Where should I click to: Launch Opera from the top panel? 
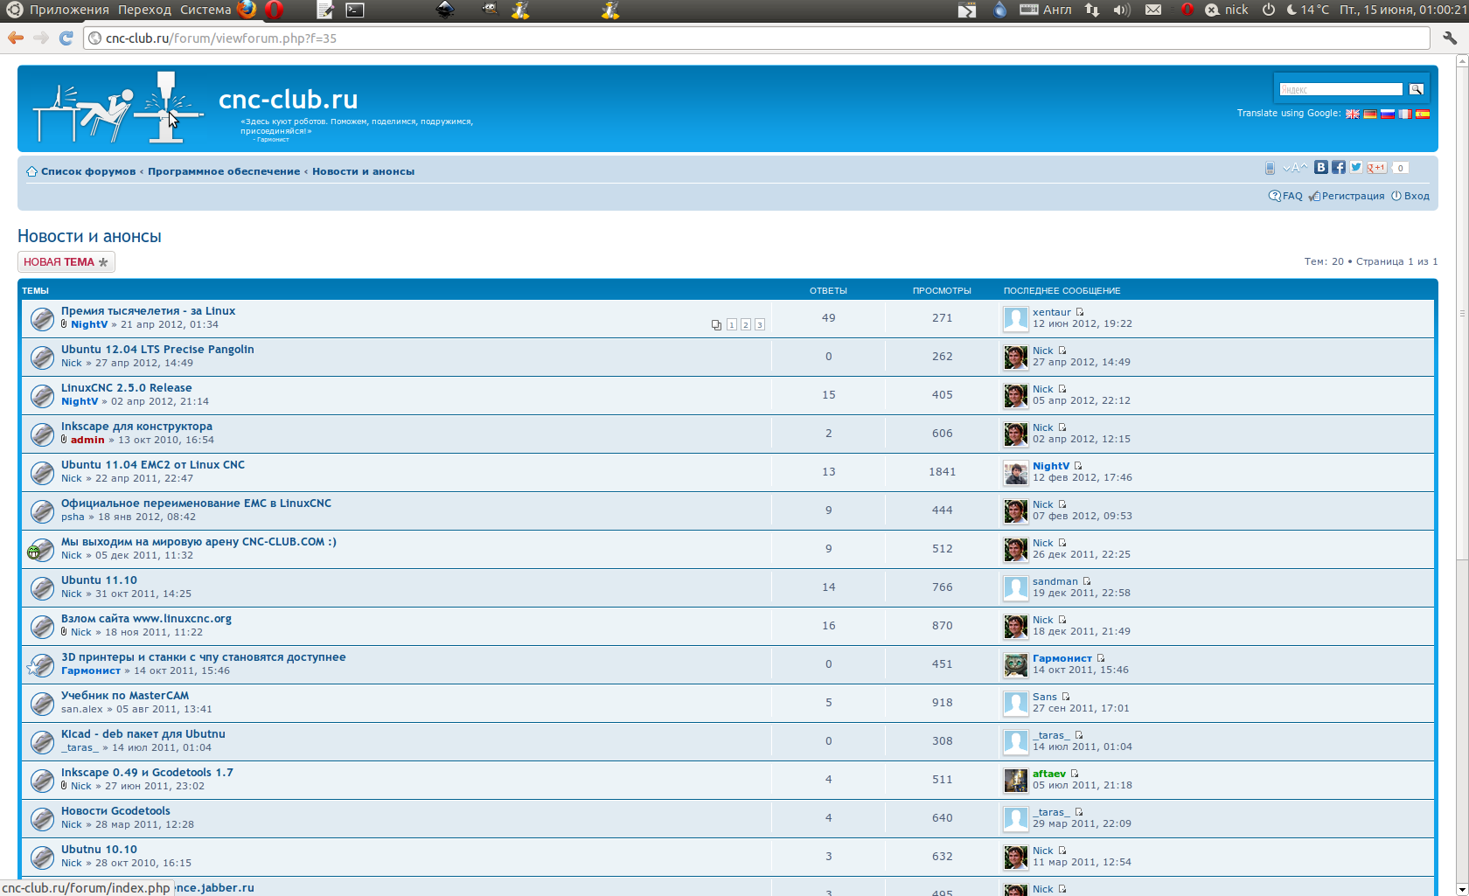[x=274, y=10]
